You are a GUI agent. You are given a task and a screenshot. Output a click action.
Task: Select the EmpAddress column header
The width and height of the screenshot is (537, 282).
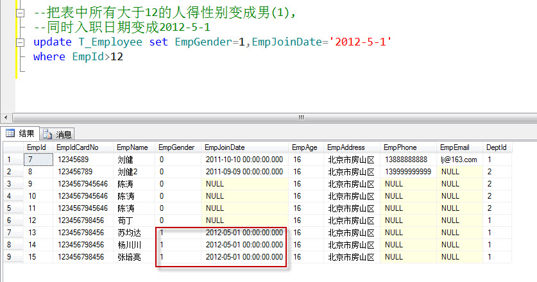click(352, 147)
